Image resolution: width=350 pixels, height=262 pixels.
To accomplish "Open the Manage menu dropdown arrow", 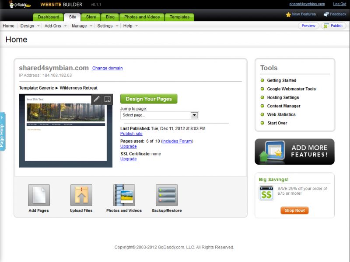I will pyautogui.click(x=91, y=26).
